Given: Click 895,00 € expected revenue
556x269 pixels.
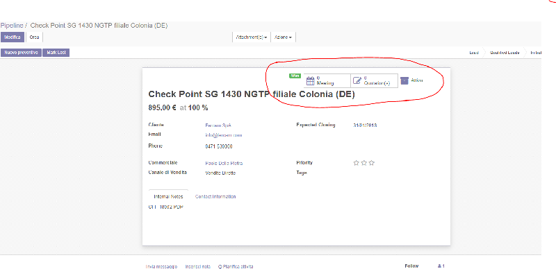Looking at the screenshot, I should click(x=162, y=108).
